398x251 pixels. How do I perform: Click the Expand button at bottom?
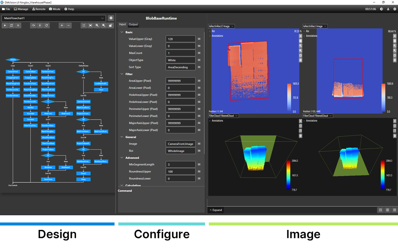click(215, 210)
